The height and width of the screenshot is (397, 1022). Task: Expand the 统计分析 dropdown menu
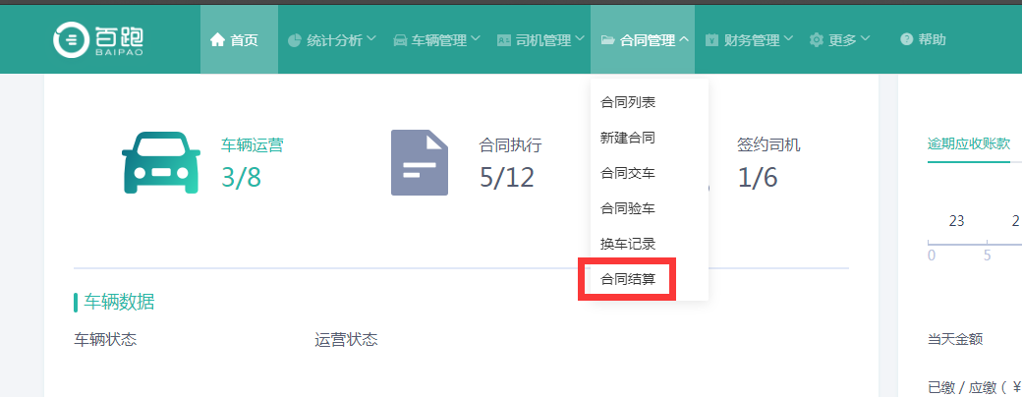point(334,40)
